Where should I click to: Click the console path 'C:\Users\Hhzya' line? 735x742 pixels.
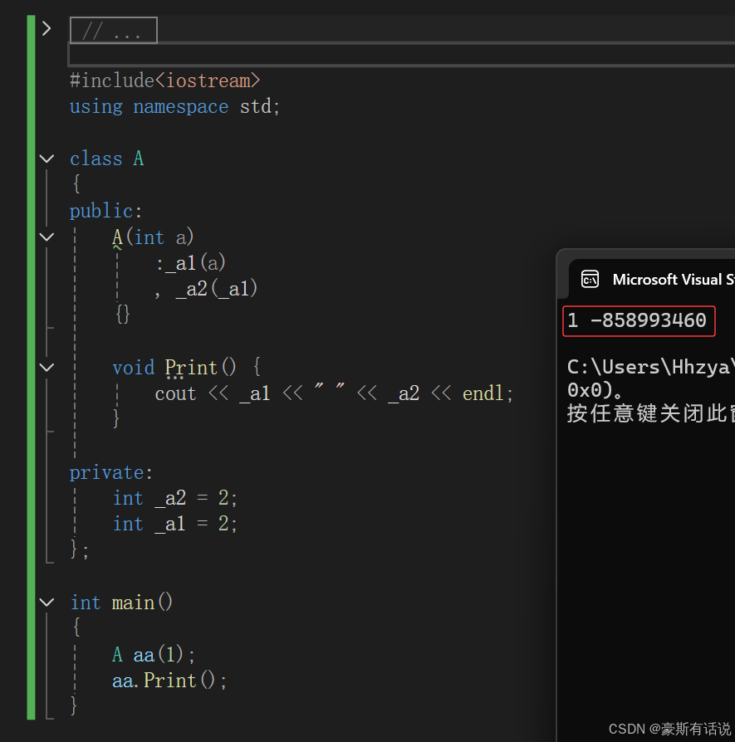(x=650, y=367)
